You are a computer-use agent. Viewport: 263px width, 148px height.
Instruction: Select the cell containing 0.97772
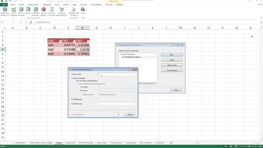[x=69, y=45]
